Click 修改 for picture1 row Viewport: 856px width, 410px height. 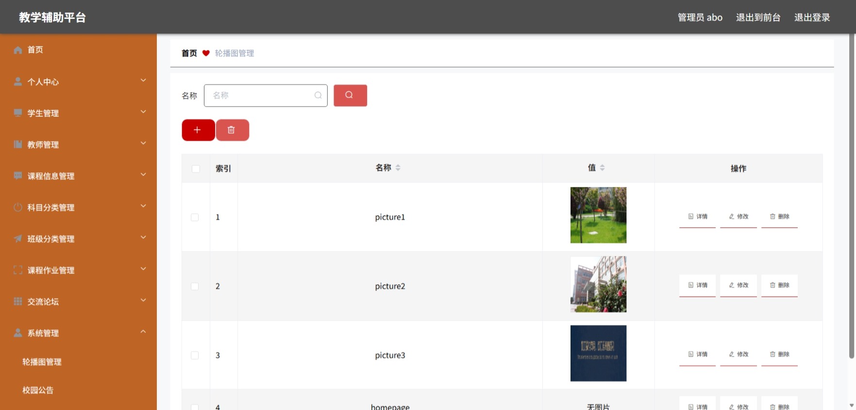pos(739,217)
